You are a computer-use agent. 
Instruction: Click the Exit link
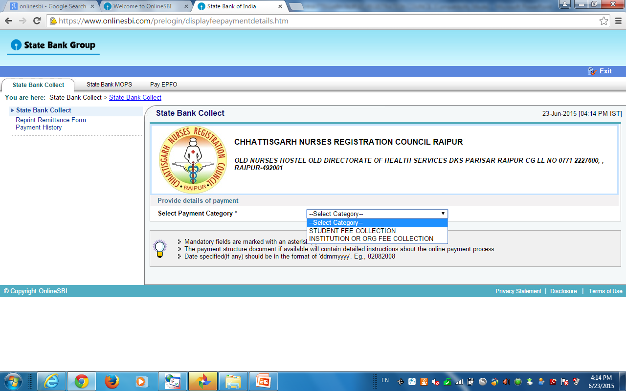coord(605,71)
